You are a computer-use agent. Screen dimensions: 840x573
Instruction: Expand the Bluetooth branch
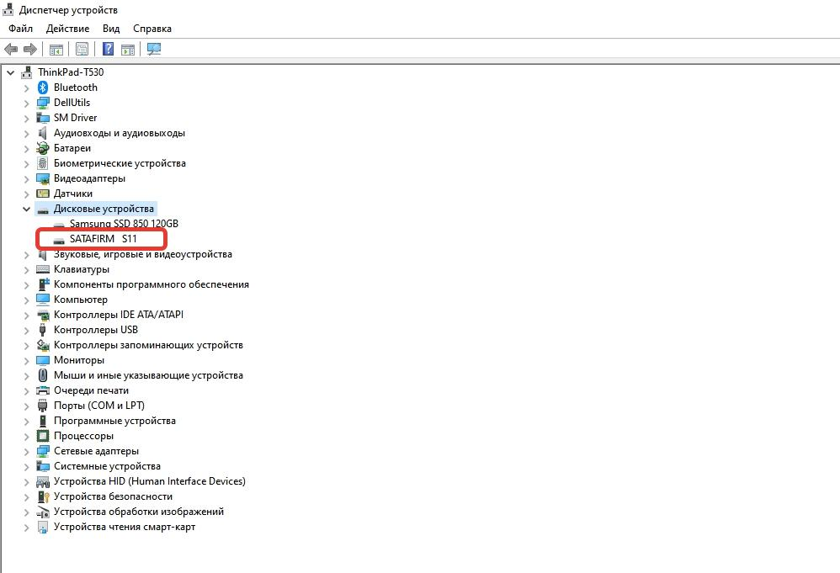tap(26, 88)
